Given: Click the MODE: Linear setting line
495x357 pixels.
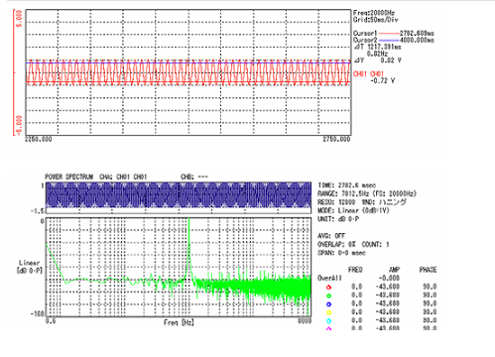Looking at the screenshot, I should point(353,210).
